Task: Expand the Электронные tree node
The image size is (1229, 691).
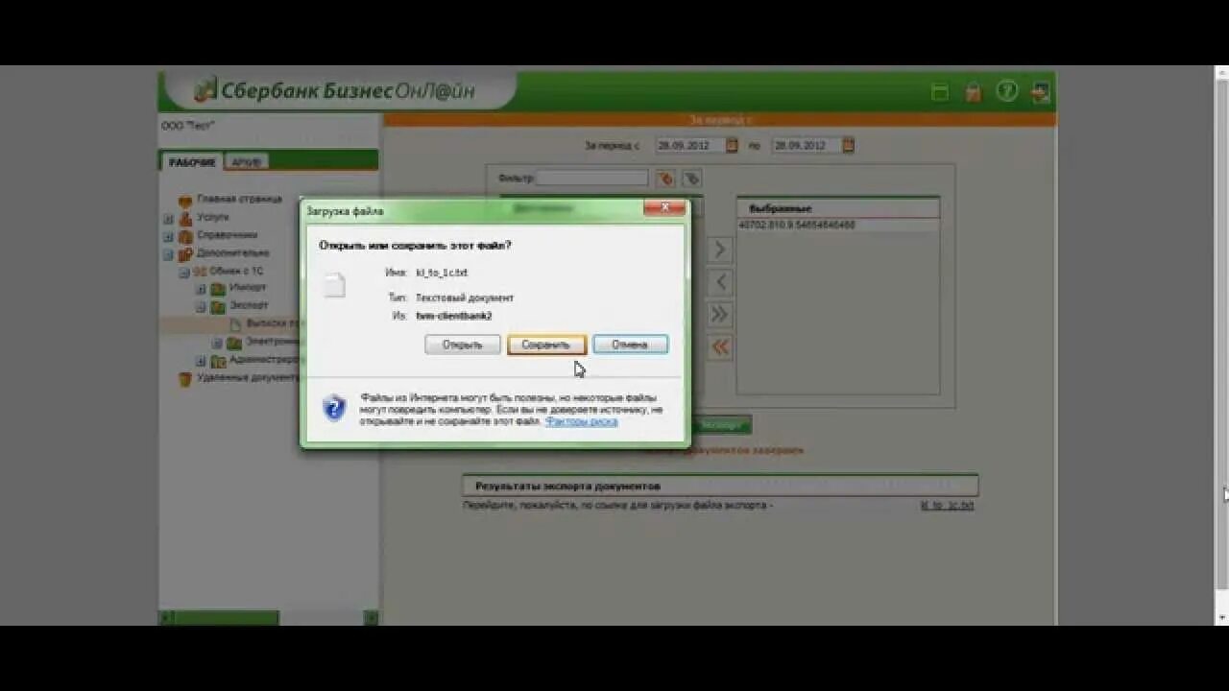Action: point(217,343)
